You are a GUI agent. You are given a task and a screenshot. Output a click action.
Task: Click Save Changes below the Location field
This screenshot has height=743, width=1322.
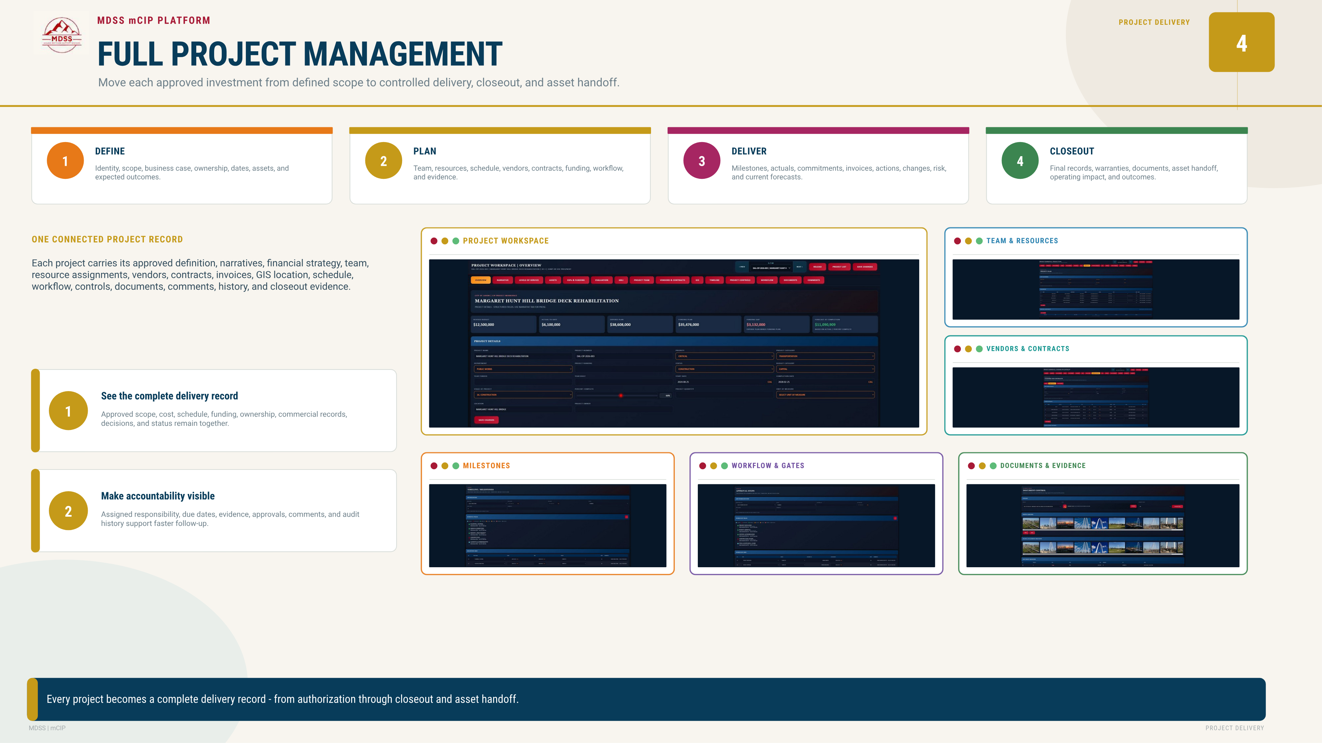[x=486, y=420]
